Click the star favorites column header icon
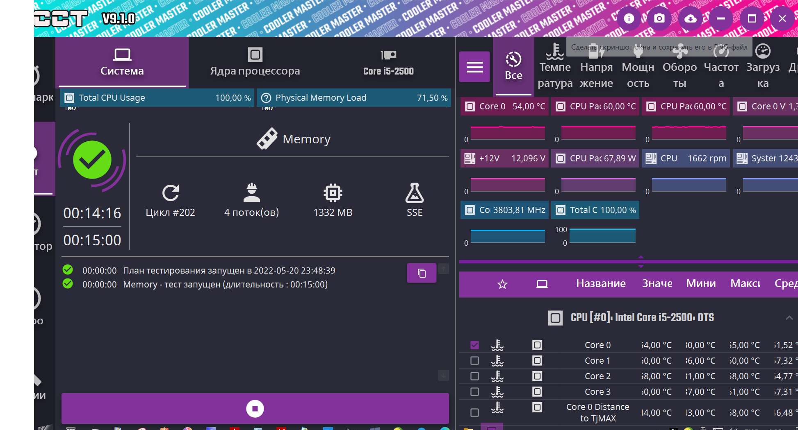The height and width of the screenshot is (430, 798). [x=502, y=284]
